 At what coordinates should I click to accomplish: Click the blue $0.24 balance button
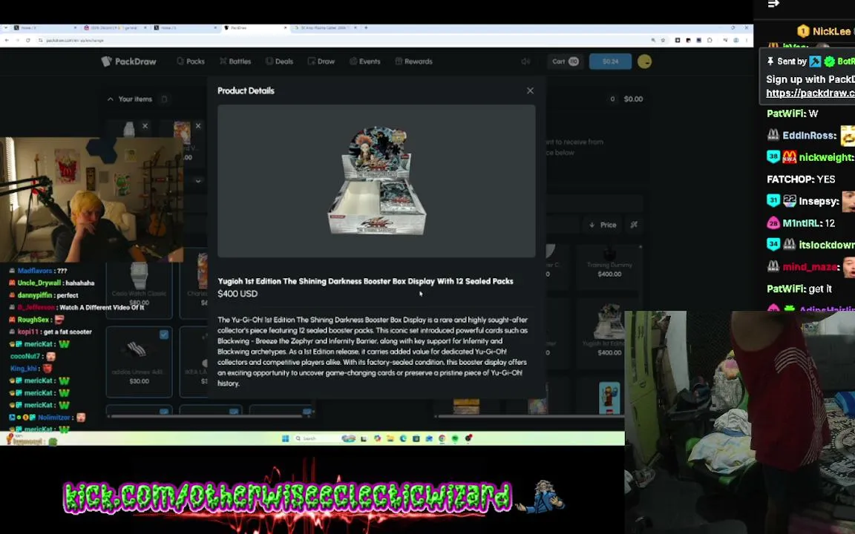click(610, 62)
